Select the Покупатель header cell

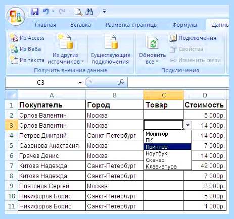pos(52,105)
